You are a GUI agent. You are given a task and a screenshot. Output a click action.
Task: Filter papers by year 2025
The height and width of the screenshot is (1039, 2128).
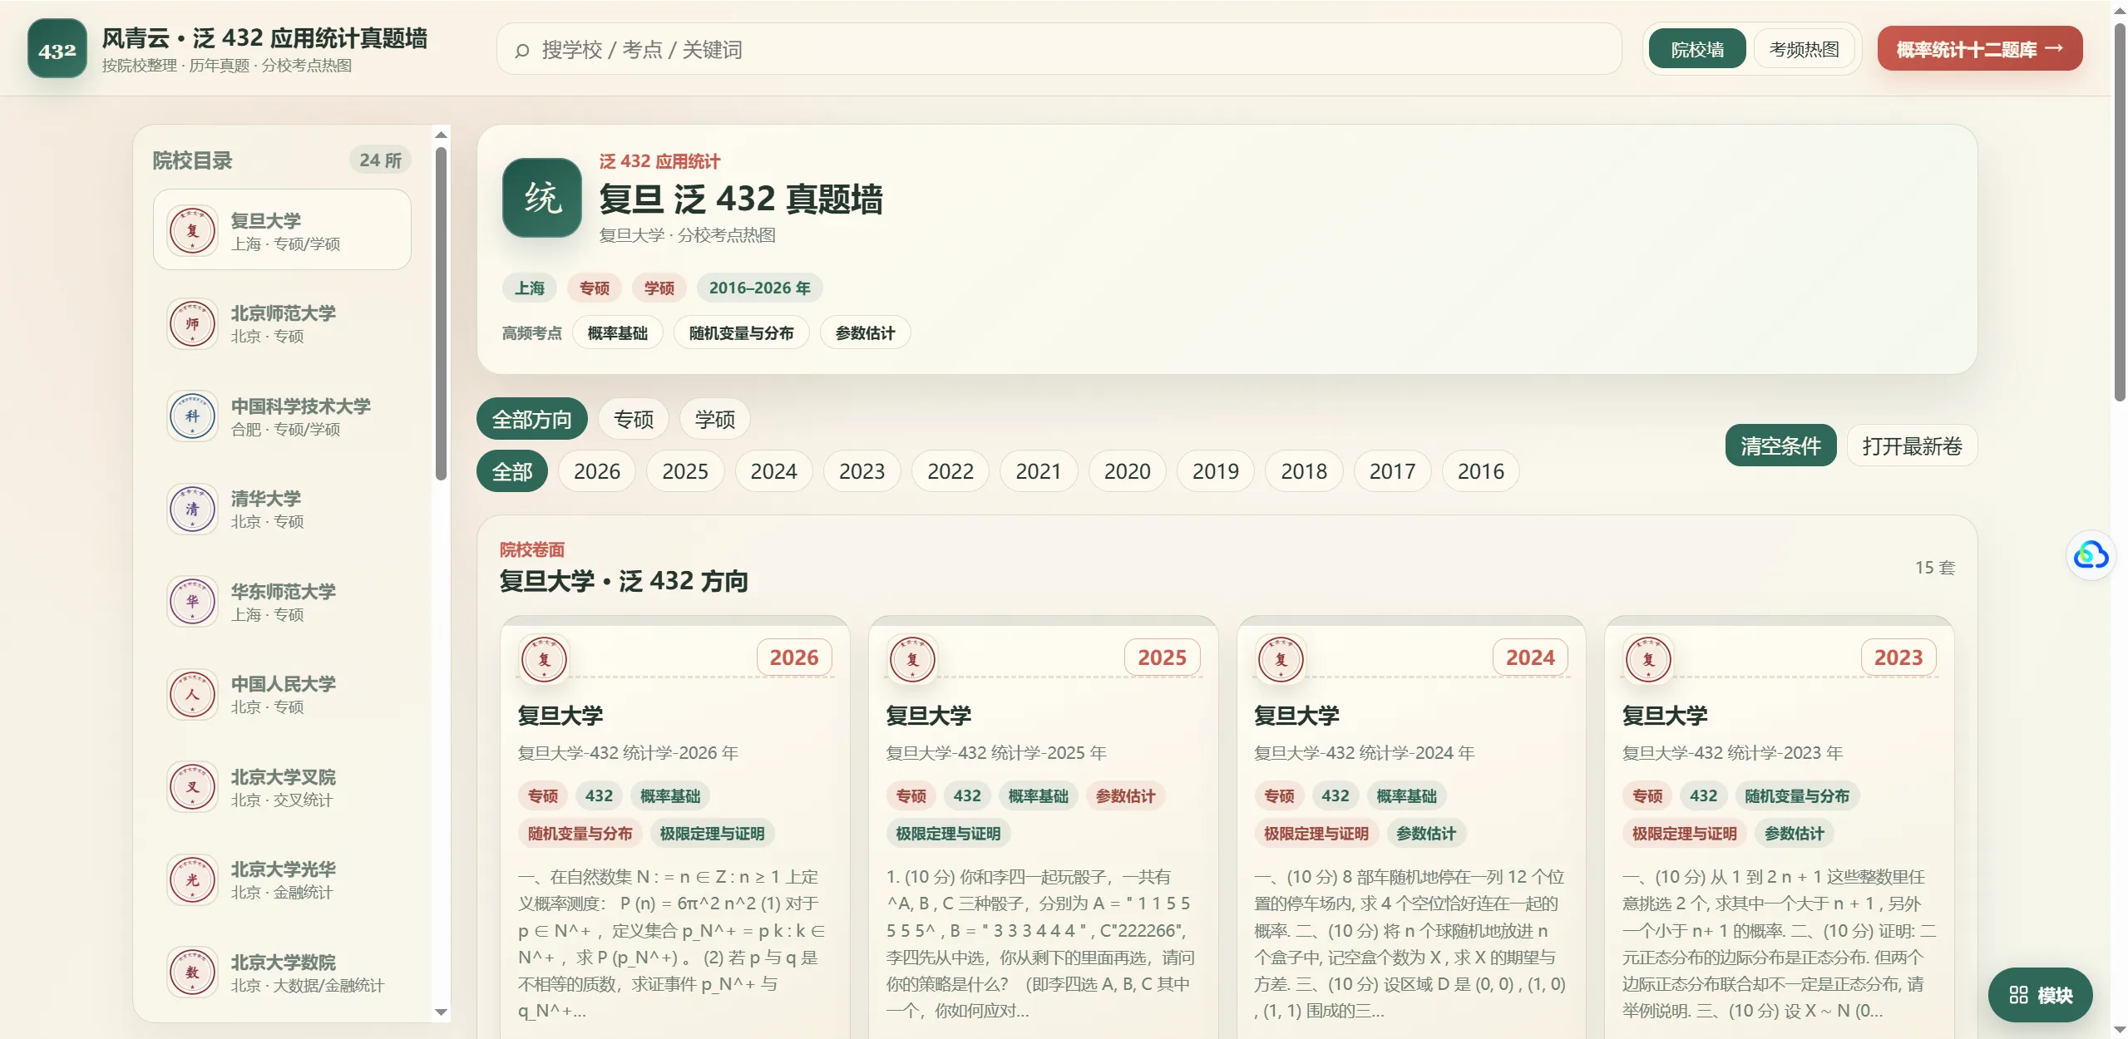[685, 471]
